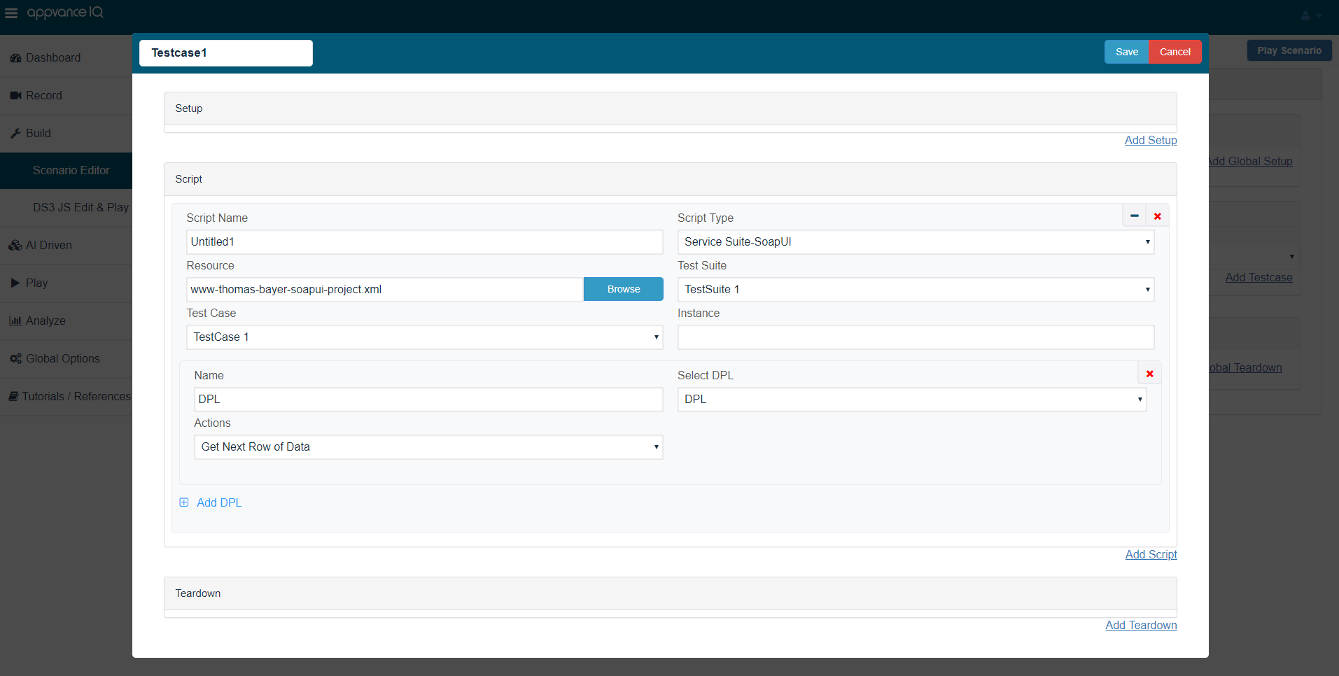The height and width of the screenshot is (676, 1339).
Task: Click Global Teardown link behind dialog
Action: [1245, 367]
